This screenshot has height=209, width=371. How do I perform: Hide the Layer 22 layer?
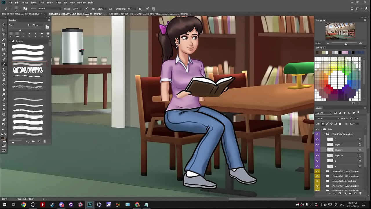317,145
